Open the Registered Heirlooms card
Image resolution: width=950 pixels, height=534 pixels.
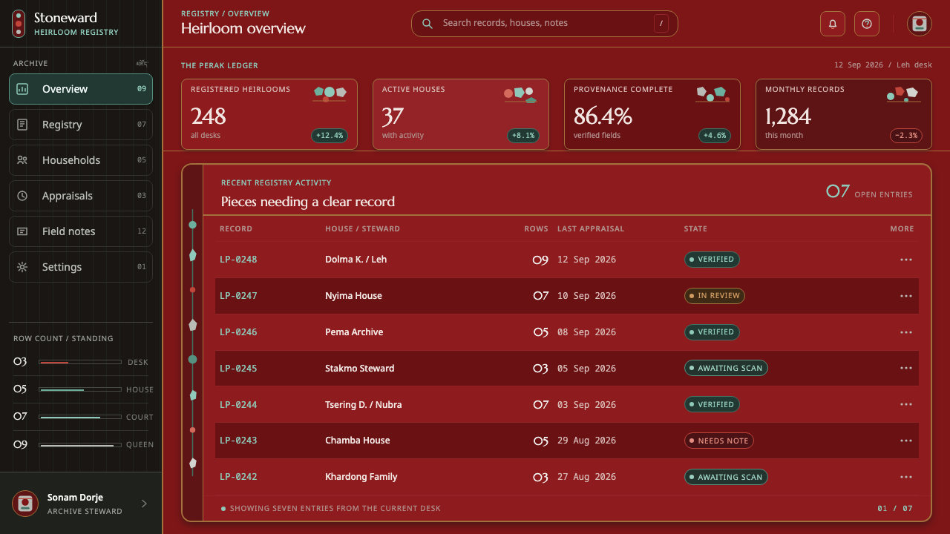pos(269,114)
